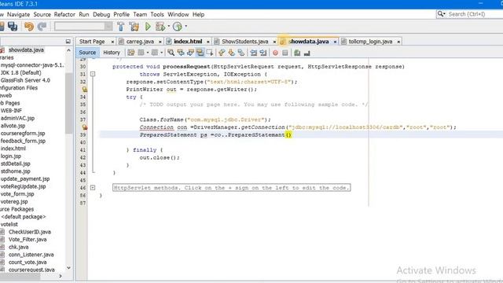
Task: Click the Comment lines icon
Action: 297,53
